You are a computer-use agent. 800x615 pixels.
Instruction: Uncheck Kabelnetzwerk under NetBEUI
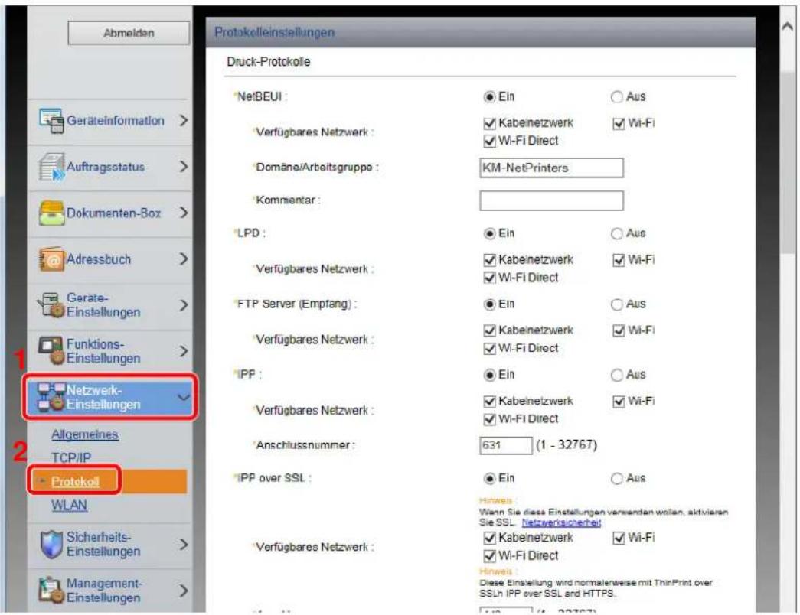pyautogui.click(x=489, y=123)
